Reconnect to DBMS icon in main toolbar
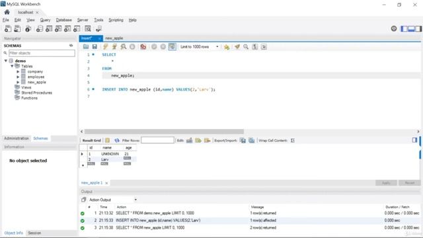The width and height of the screenshot is (423, 238). (x=98, y=28)
